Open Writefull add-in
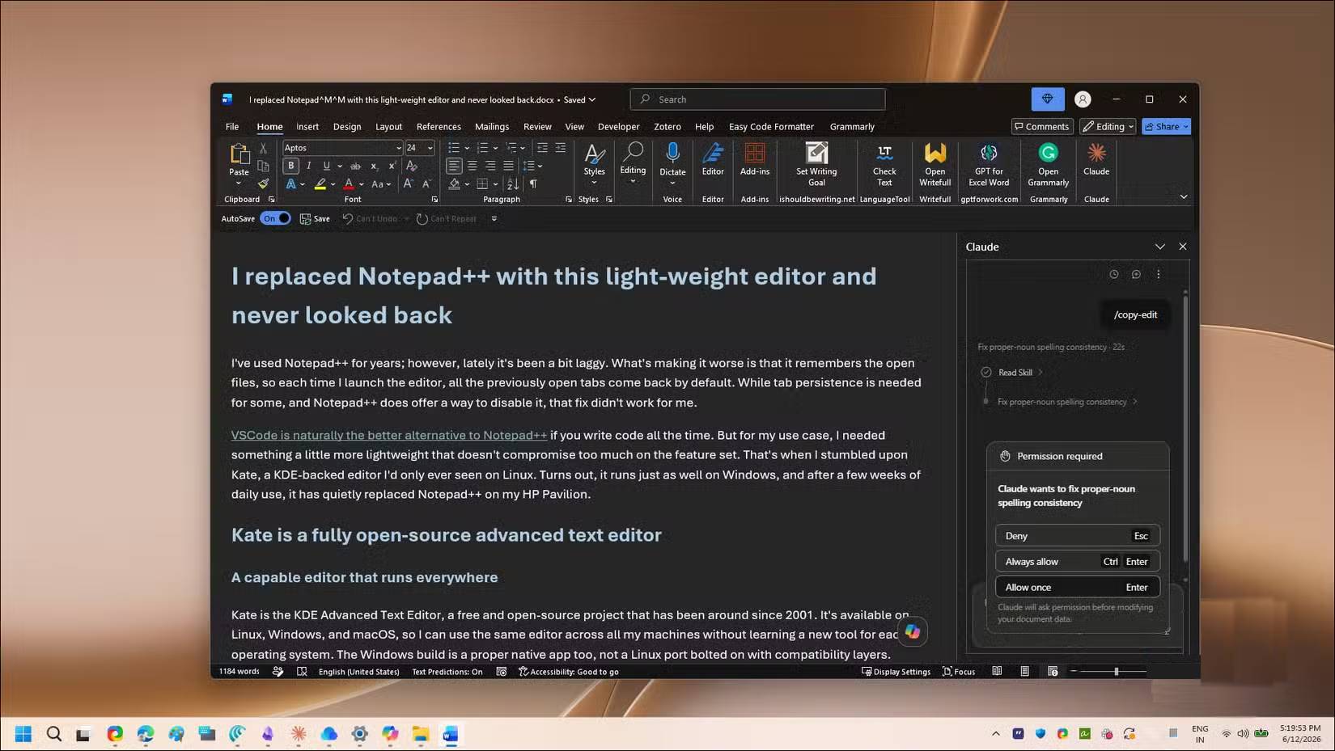Viewport: 1335px width, 751px height. point(935,165)
